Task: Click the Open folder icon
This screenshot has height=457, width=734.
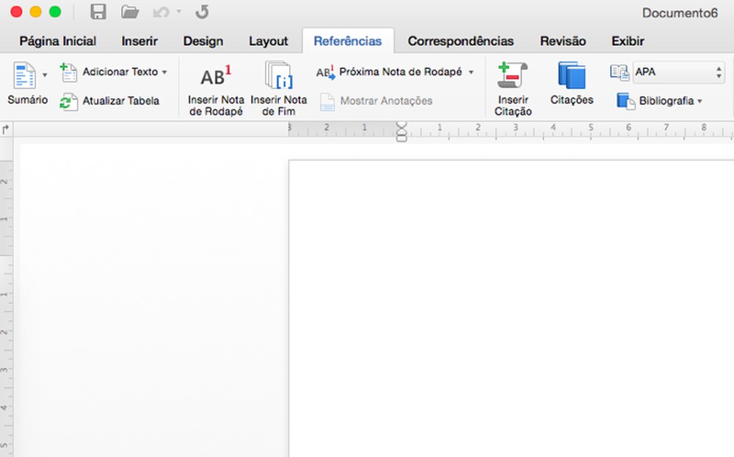Action: (x=130, y=12)
